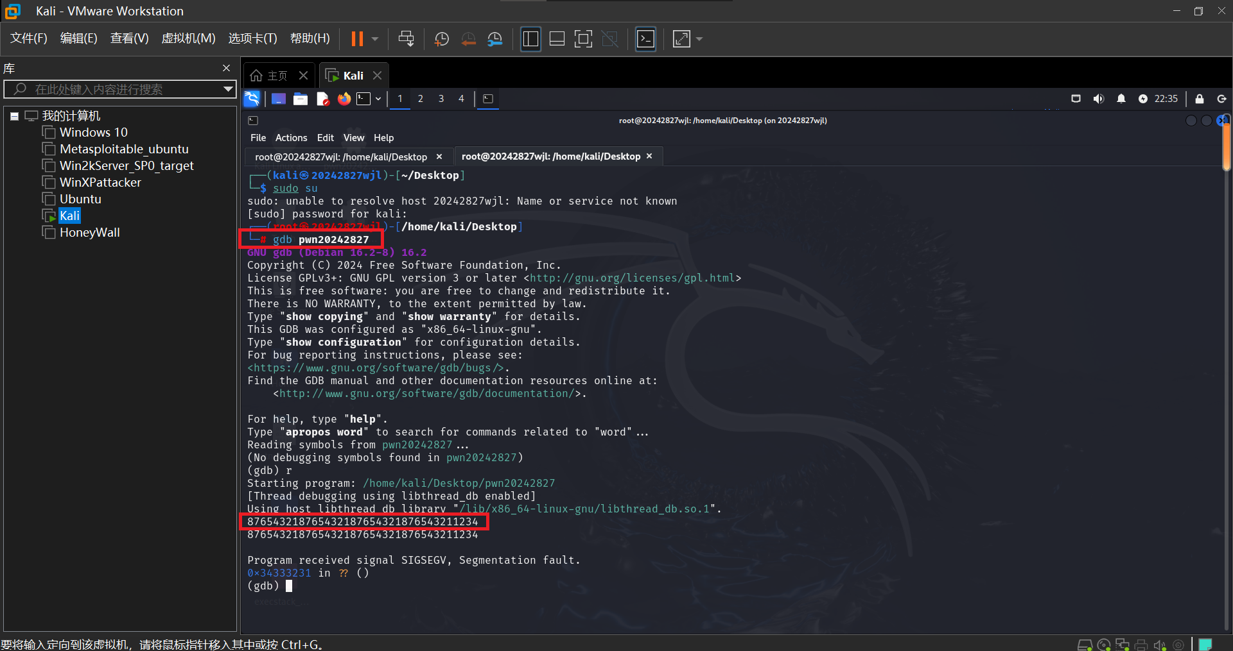
Task: Close the Kali VM tab
Action: click(378, 76)
